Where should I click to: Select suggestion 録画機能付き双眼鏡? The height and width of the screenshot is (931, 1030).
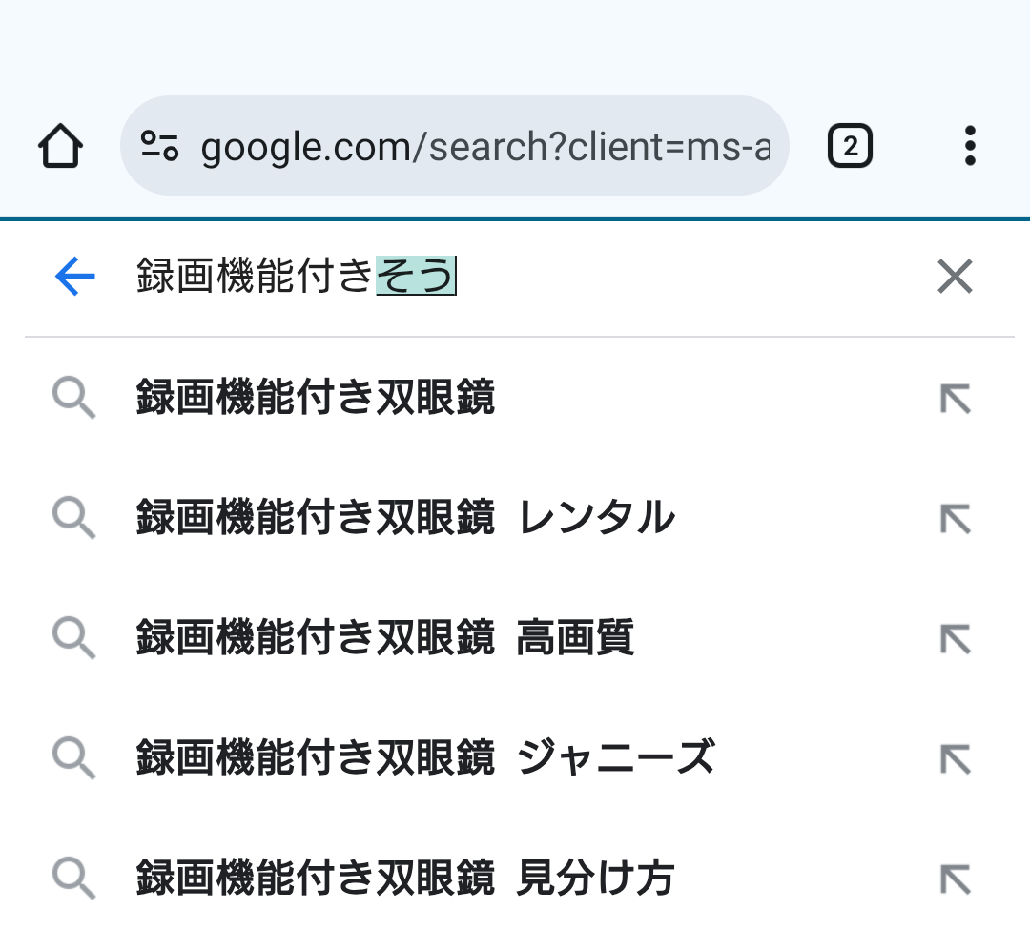coord(316,398)
